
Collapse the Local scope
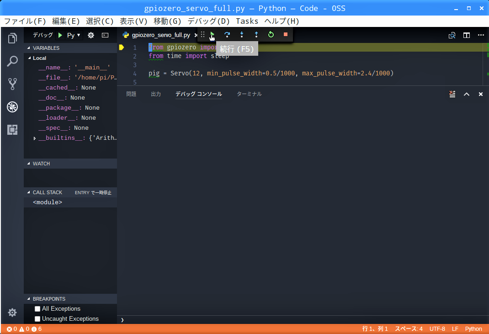70,58
